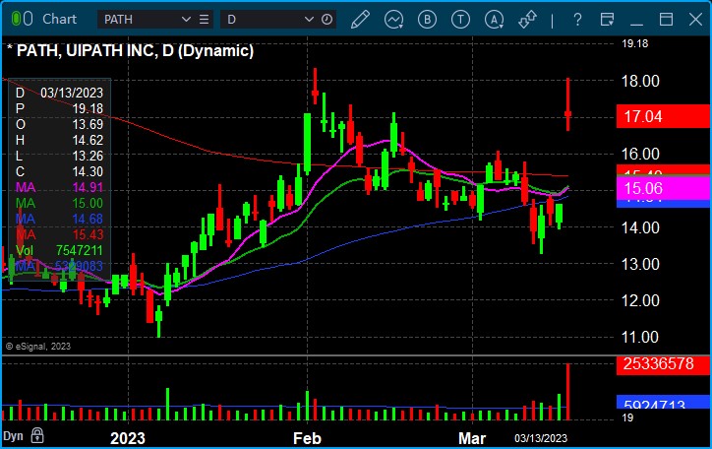Click the P 19.18 row in data box
Viewport: 712px width, 449px height.
point(59,108)
